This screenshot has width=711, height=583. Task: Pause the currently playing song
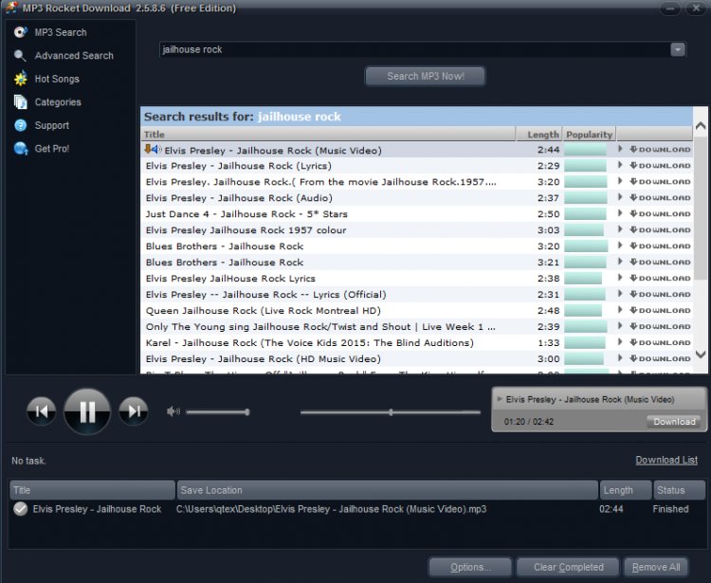tap(87, 411)
